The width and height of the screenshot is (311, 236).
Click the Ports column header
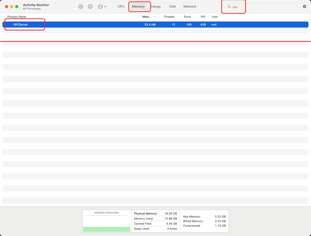coord(187,17)
